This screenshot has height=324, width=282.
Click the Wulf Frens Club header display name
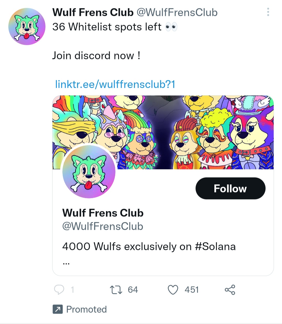coord(93,12)
